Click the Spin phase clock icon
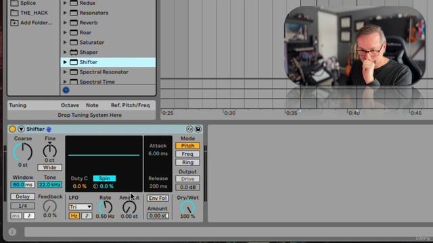Image resolution: width=433 pixels, height=243 pixels. click(x=95, y=186)
